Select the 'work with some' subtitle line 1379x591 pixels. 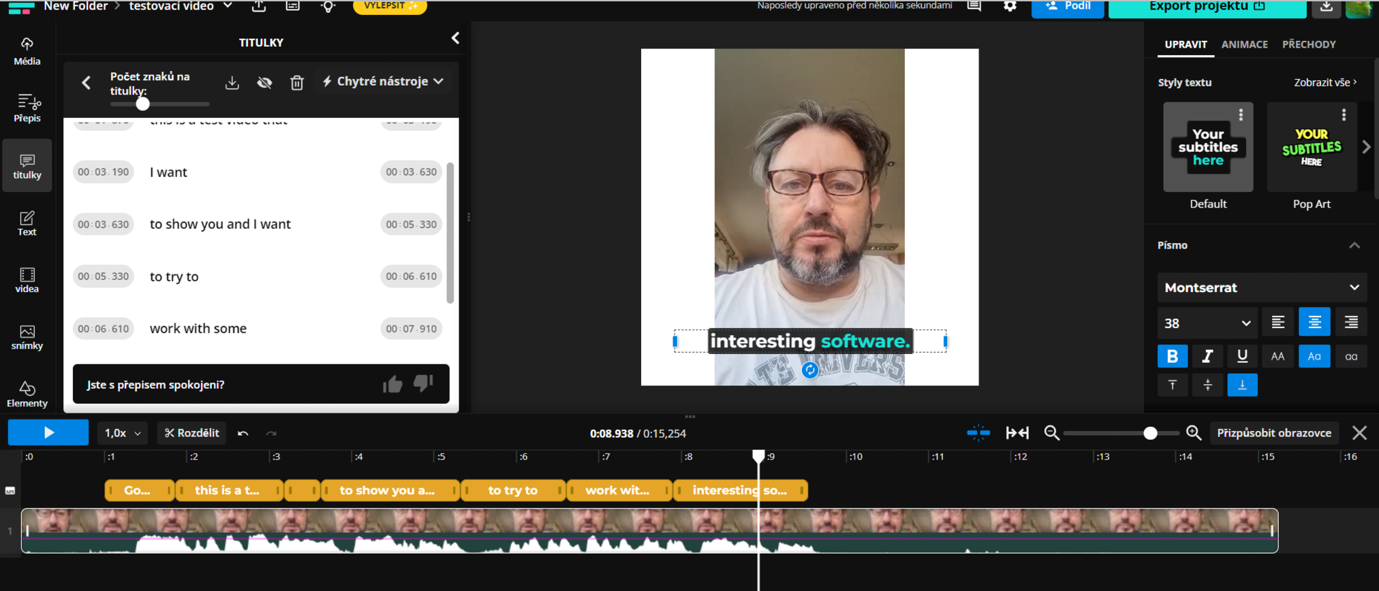coord(198,328)
